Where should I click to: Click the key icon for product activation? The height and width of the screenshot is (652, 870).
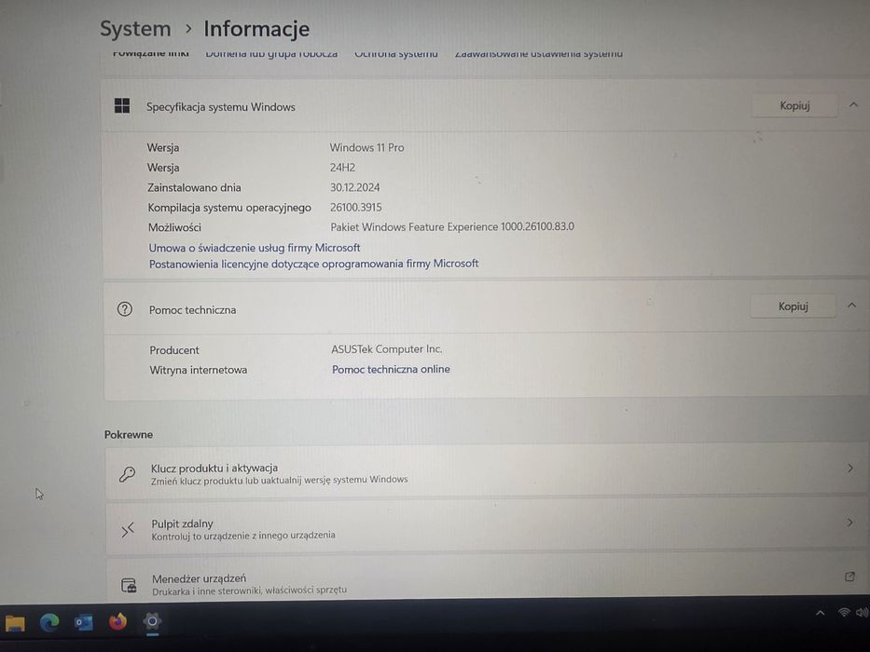pyautogui.click(x=127, y=474)
